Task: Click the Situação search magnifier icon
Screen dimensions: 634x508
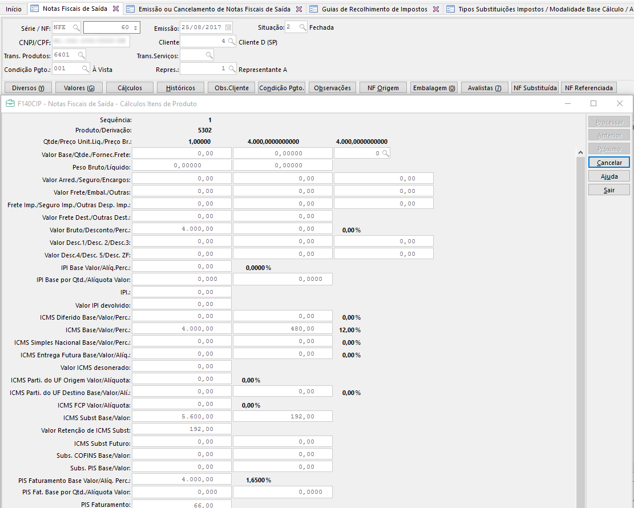Action: [x=302, y=27]
